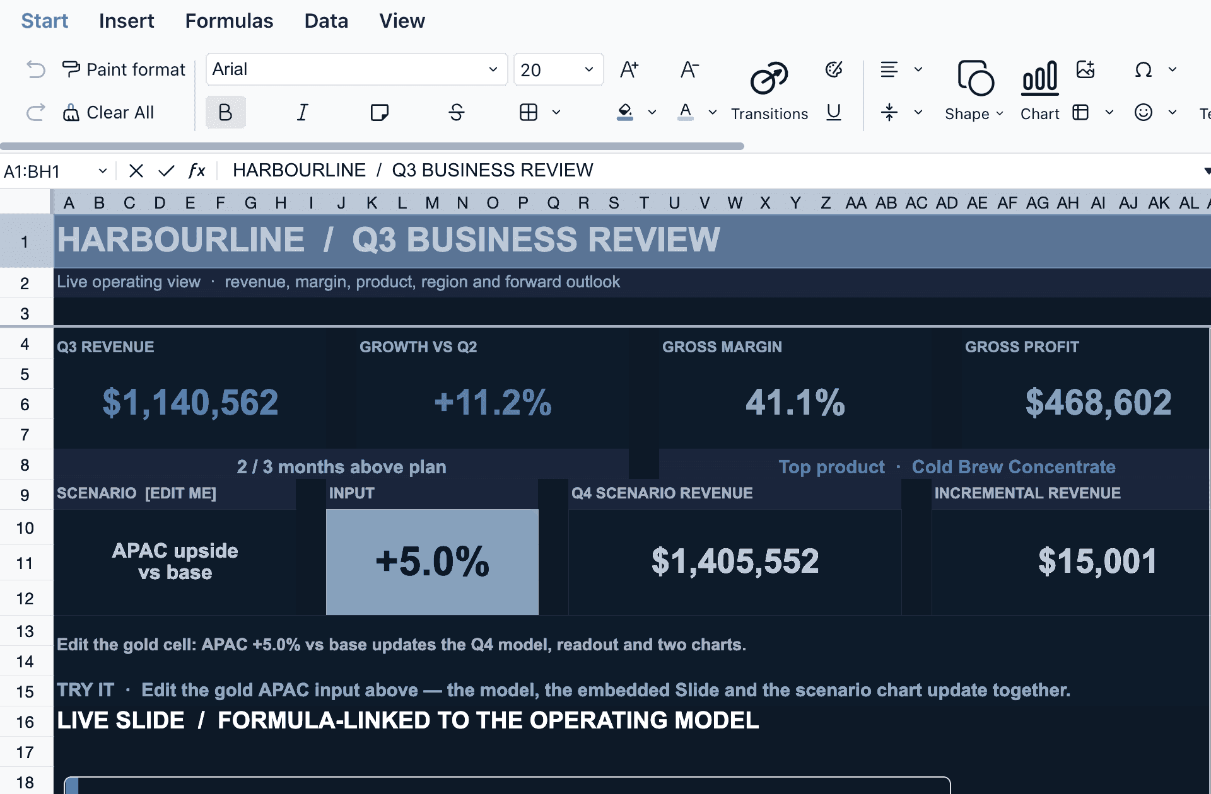Select row 1 header
1211x794 pixels.
click(x=25, y=241)
